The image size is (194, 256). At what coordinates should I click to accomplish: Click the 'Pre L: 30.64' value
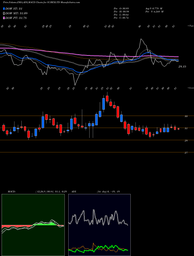tap(121, 15)
